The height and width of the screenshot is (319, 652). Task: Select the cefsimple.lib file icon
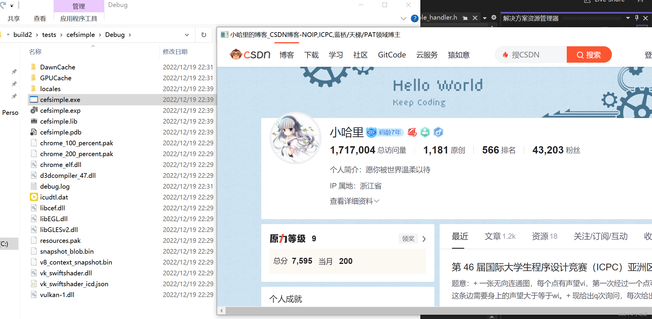34,121
